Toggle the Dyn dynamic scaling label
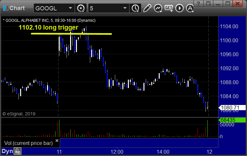 (x=7, y=151)
